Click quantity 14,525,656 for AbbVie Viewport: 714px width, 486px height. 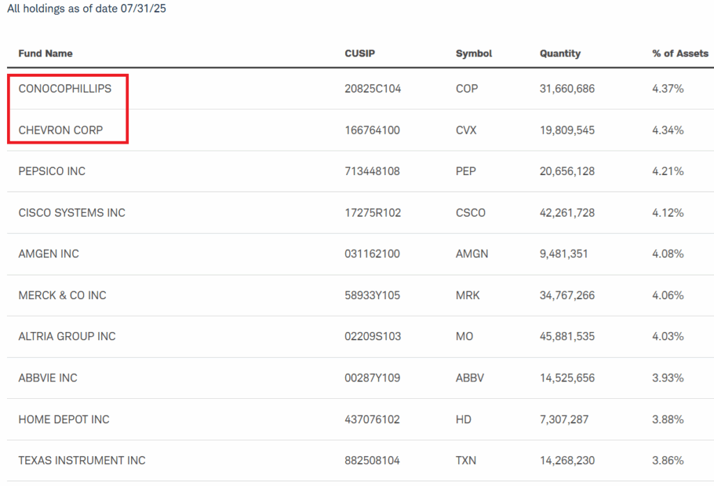pyautogui.click(x=568, y=378)
